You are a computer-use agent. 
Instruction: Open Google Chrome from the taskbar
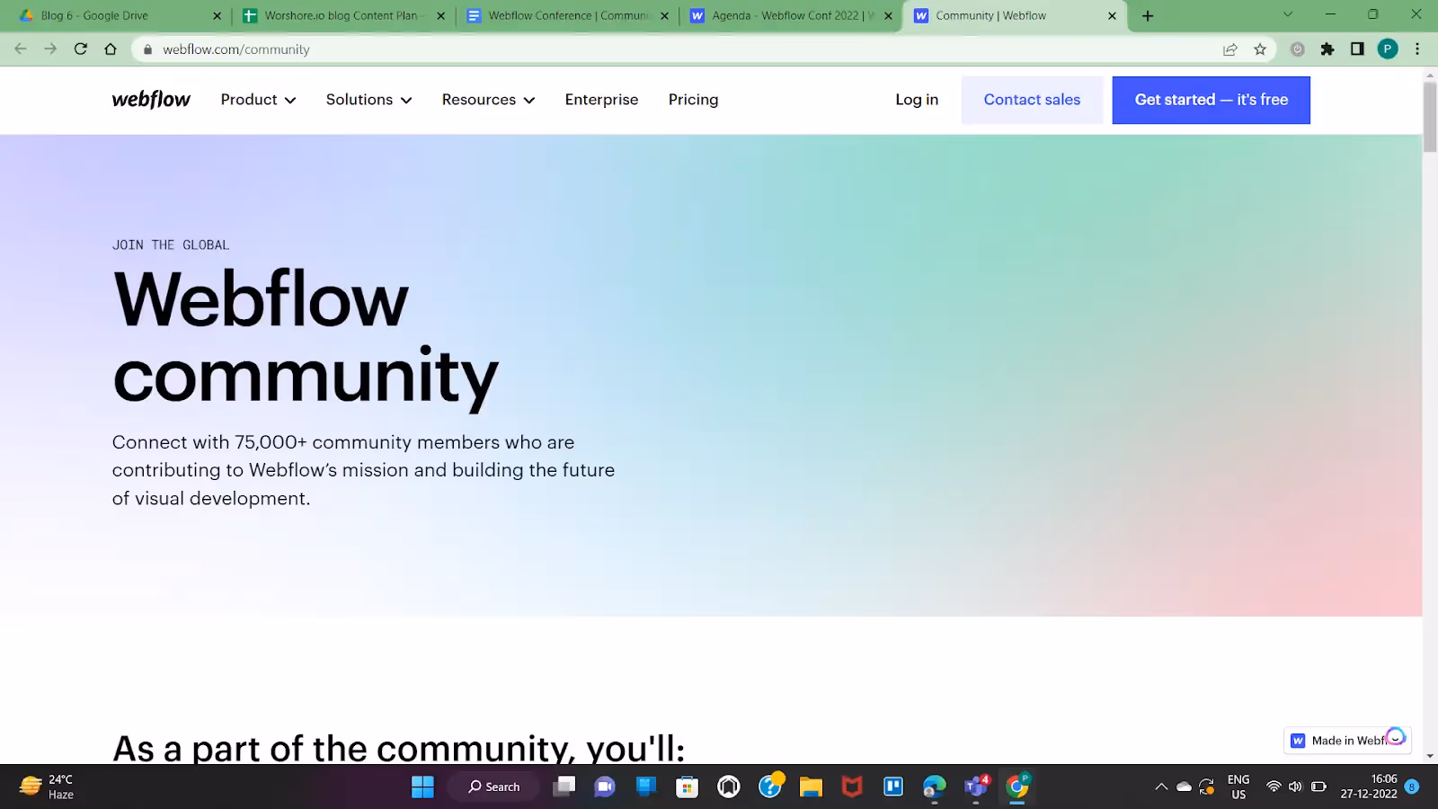click(1017, 787)
